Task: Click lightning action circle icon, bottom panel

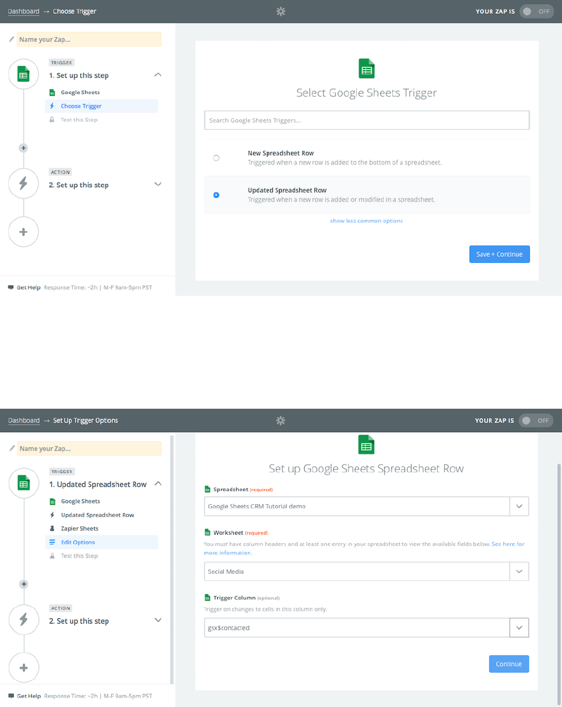Action: click(x=24, y=619)
